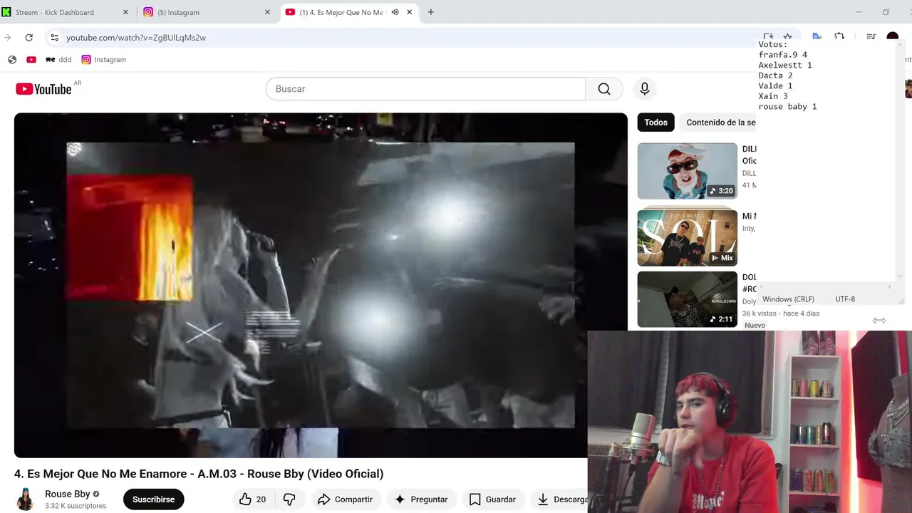Screen dimensions: 912x513
Task: Dislike the video with thumbs down
Action: 289,499
